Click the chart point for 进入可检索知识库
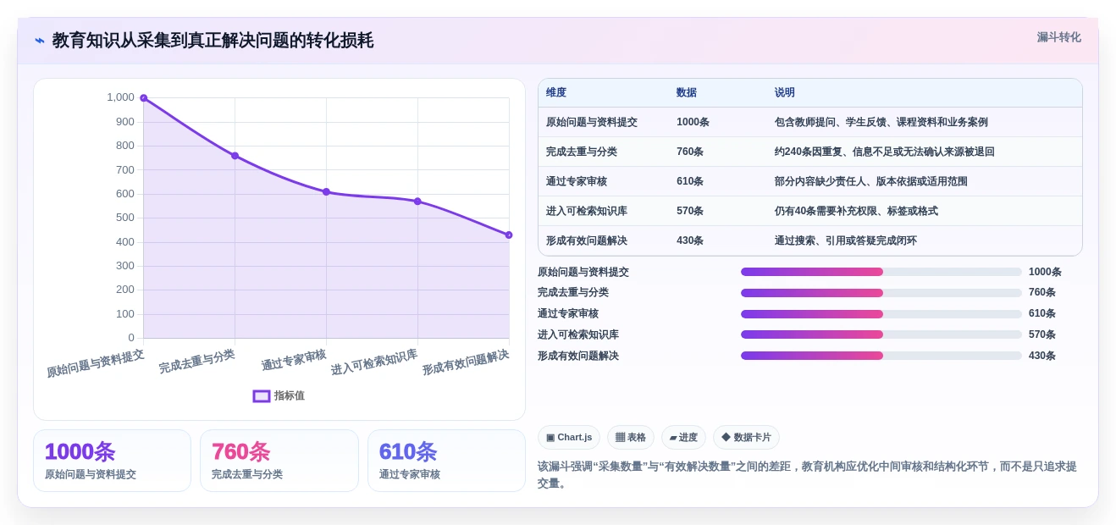The image size is (1116, 525). click(x=417, y=202)
